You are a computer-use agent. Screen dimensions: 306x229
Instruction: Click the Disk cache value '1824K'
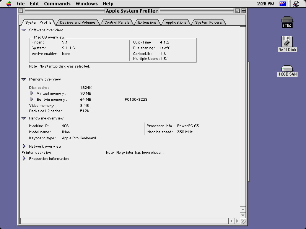[x=86, y=88]
